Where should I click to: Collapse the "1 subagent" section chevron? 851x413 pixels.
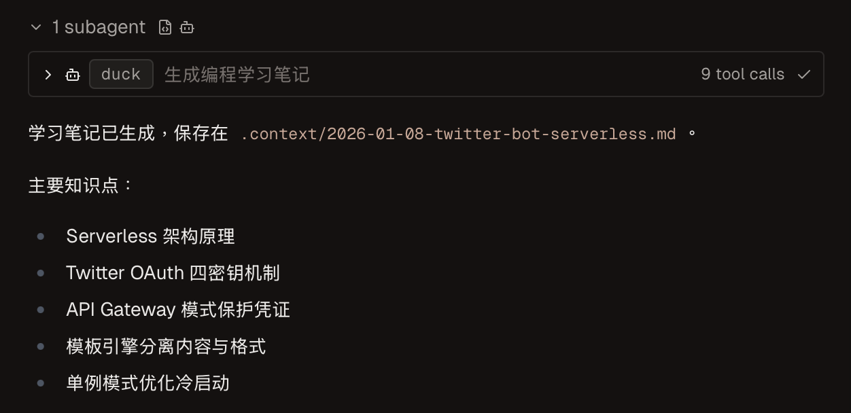pos(35,27)
